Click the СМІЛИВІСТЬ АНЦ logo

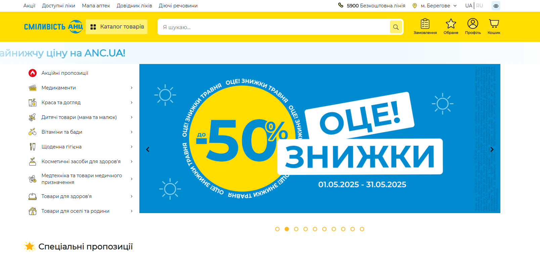click(x=53, y=27)
